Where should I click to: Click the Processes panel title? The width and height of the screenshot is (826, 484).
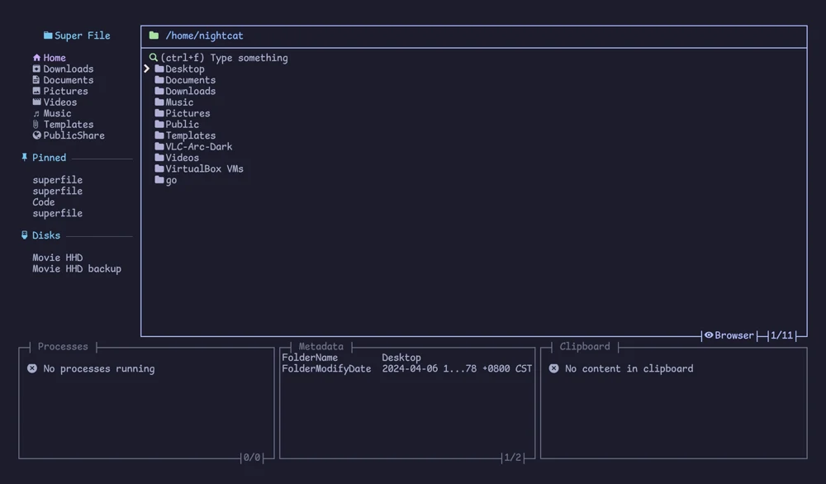pyautogui.click(x=63, y=346)
